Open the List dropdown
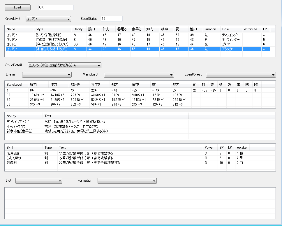This screenshot has width=282, height=226. [x=39, y=181]
